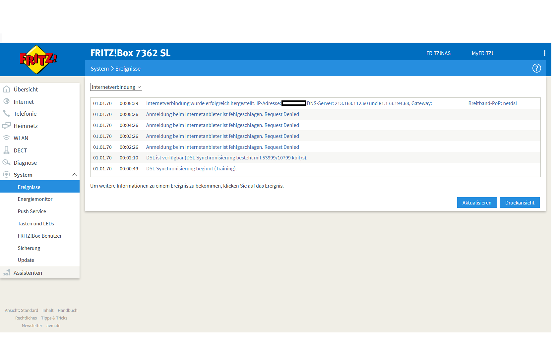Viewport: 557px width, 348px height.
Task: Open the Newsletter footer link
Action: tap(32, 326)
